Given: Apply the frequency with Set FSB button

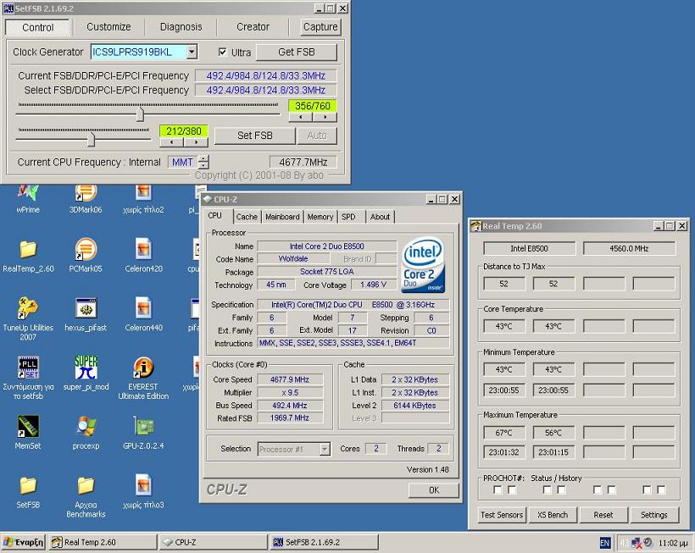Looking at the screenshot, I should tap(255, 135).
